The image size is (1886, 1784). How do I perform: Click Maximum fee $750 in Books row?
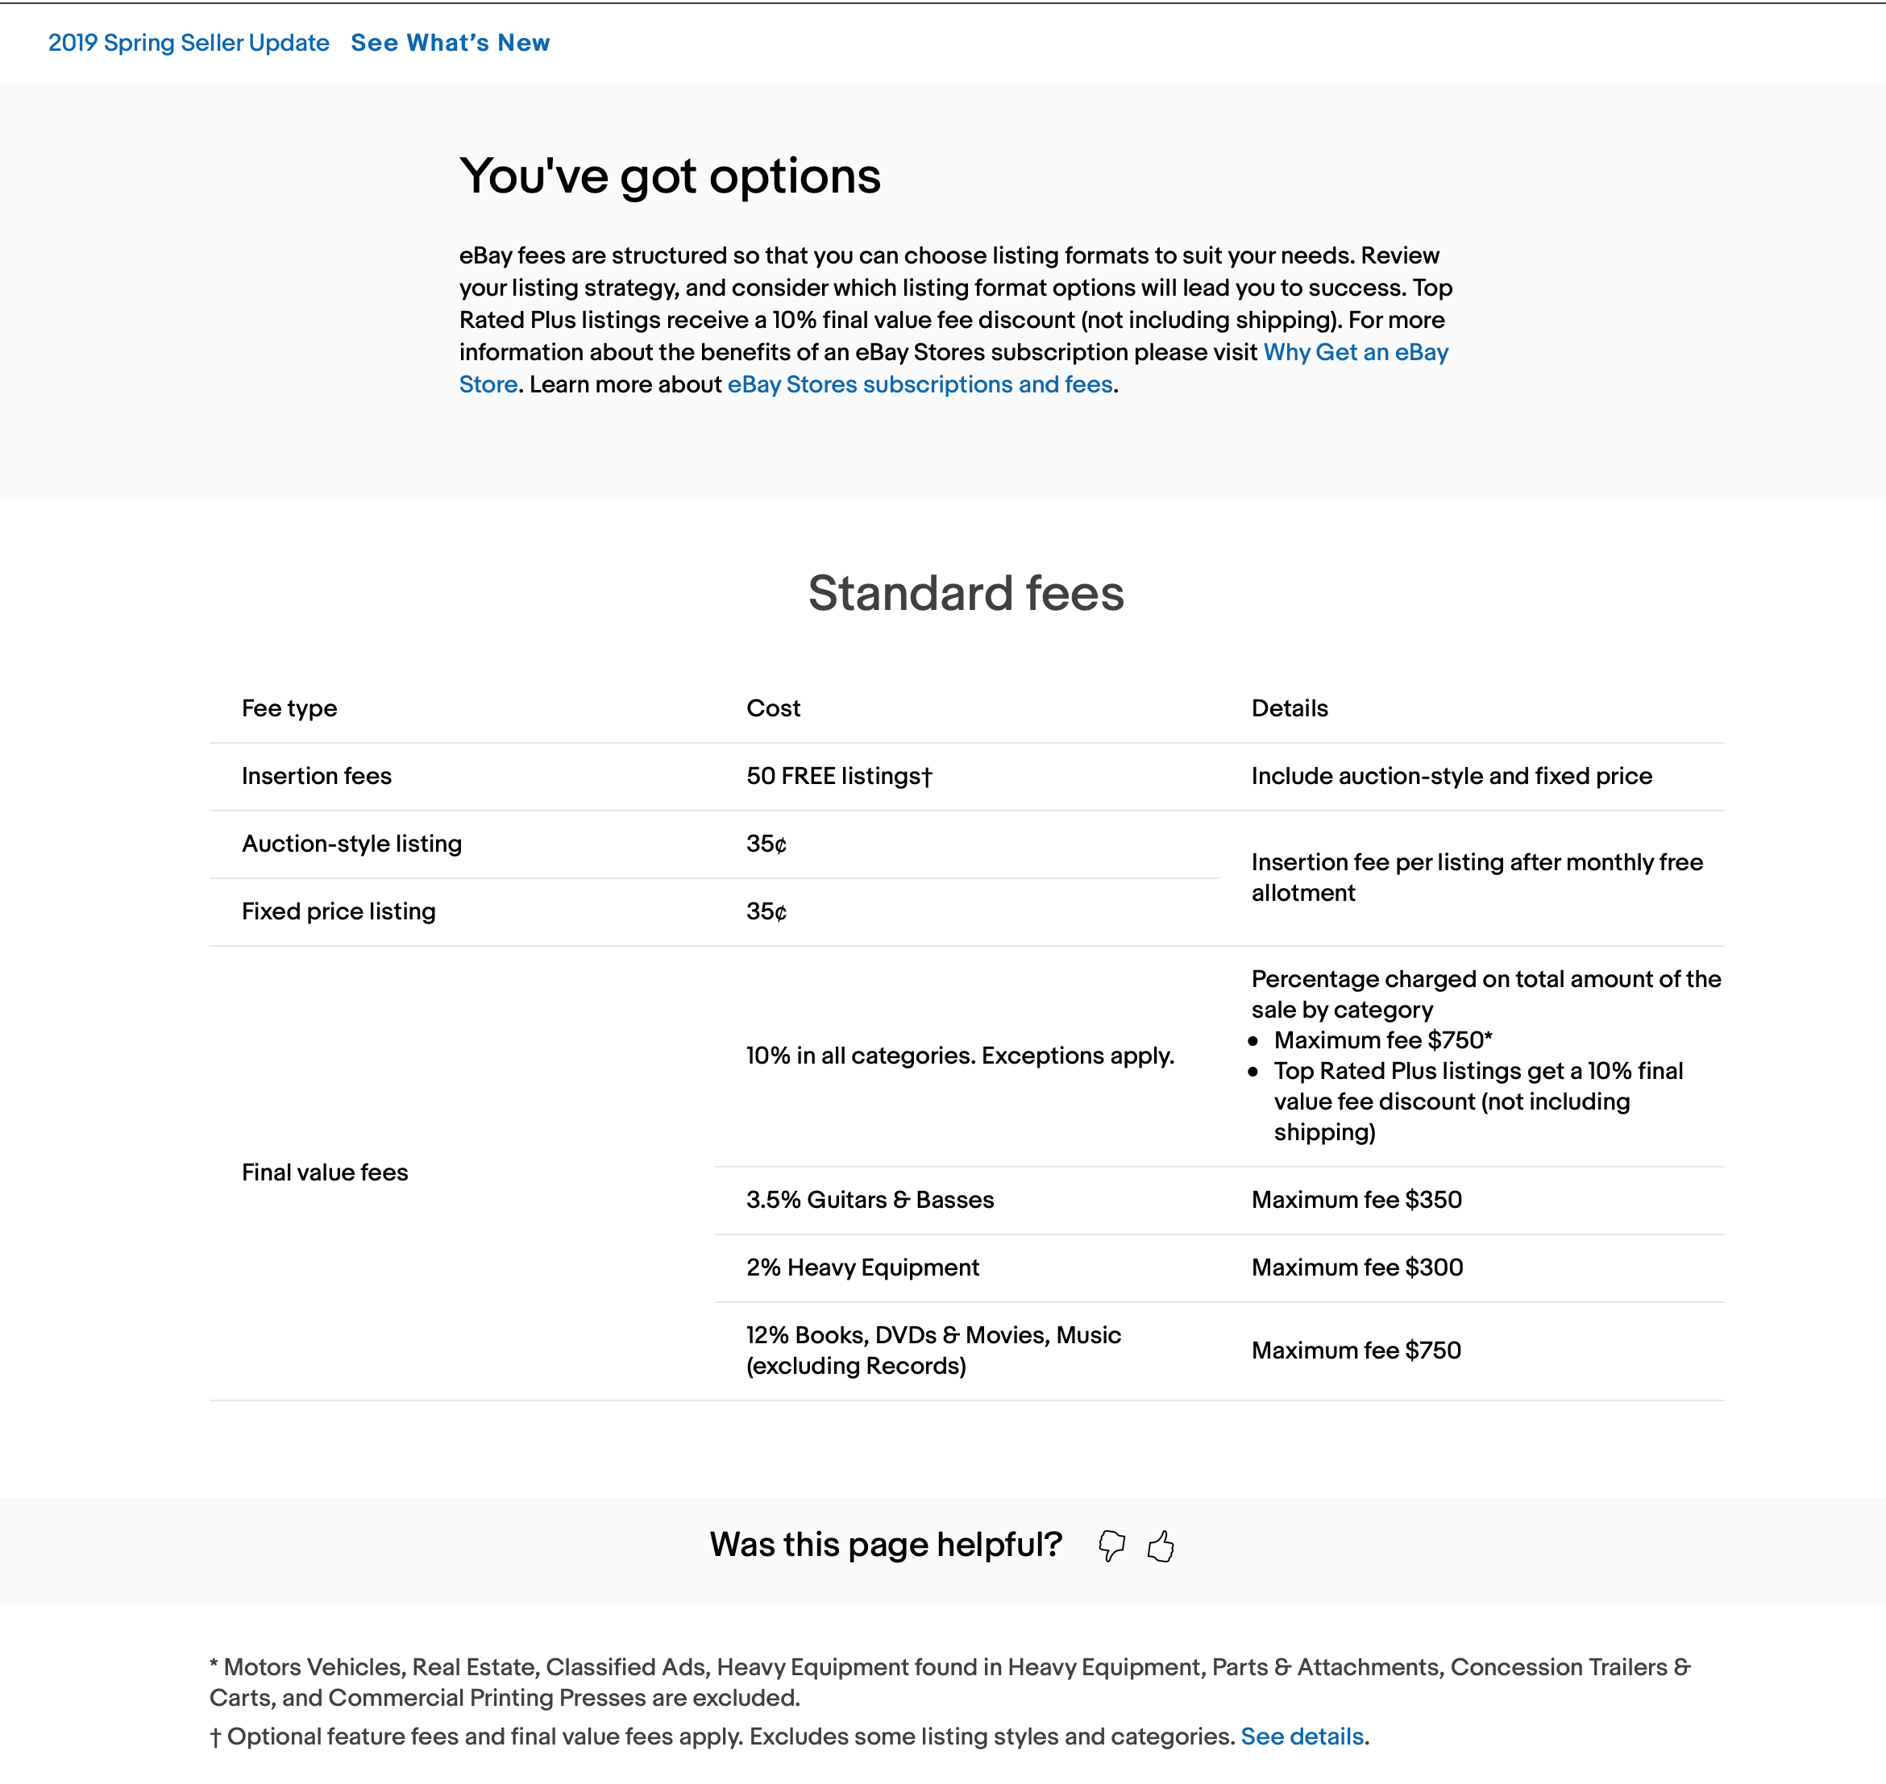tap(1356, 1350)
